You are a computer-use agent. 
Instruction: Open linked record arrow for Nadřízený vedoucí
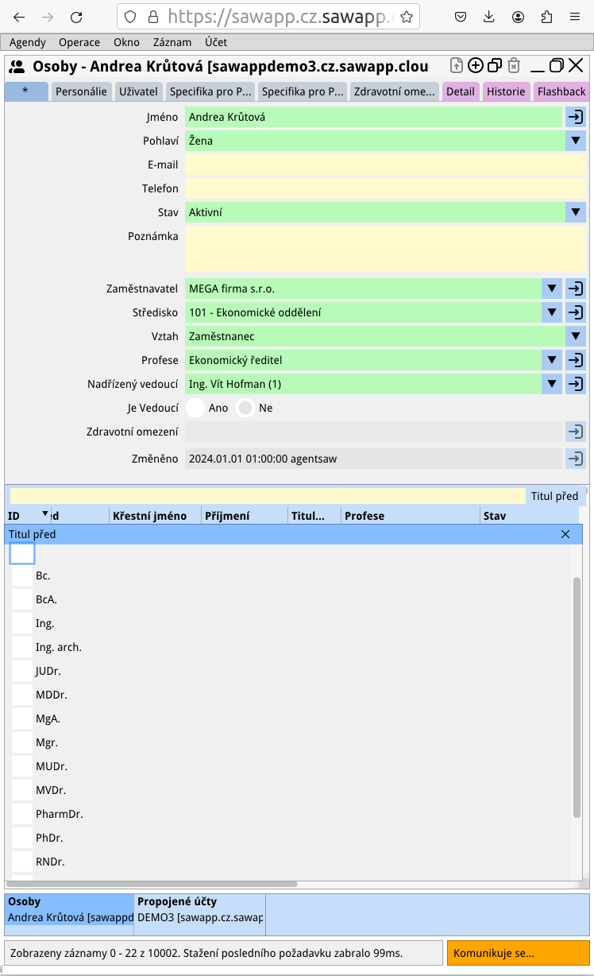tap(576, 384)
